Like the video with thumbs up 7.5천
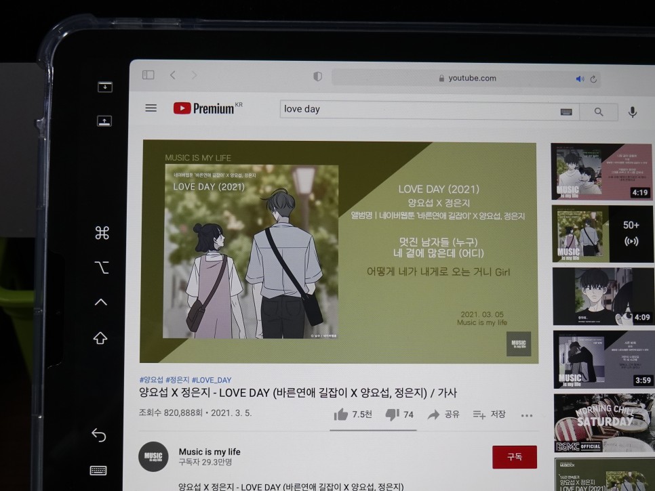This screenshot has height=491, width=655. pos(353,414)
